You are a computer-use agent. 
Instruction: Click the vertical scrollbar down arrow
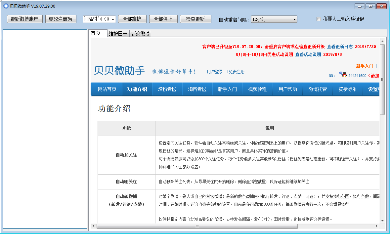click(x=382, y=220)
